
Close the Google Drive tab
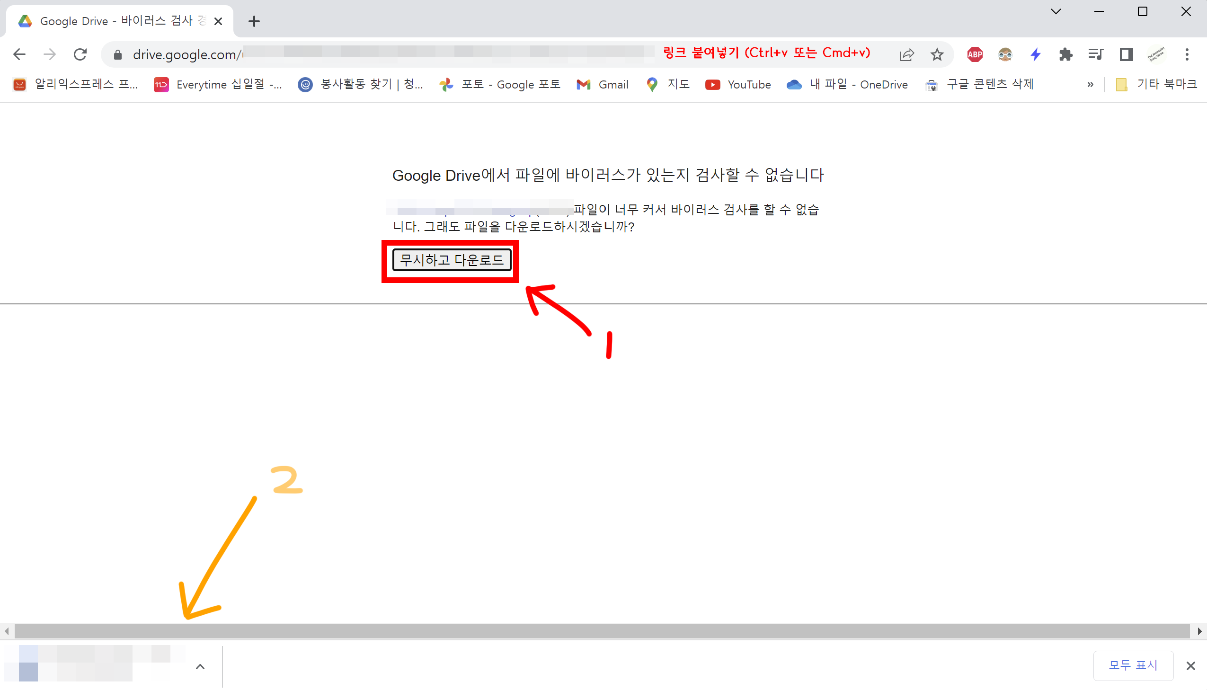tap(218, 21)
